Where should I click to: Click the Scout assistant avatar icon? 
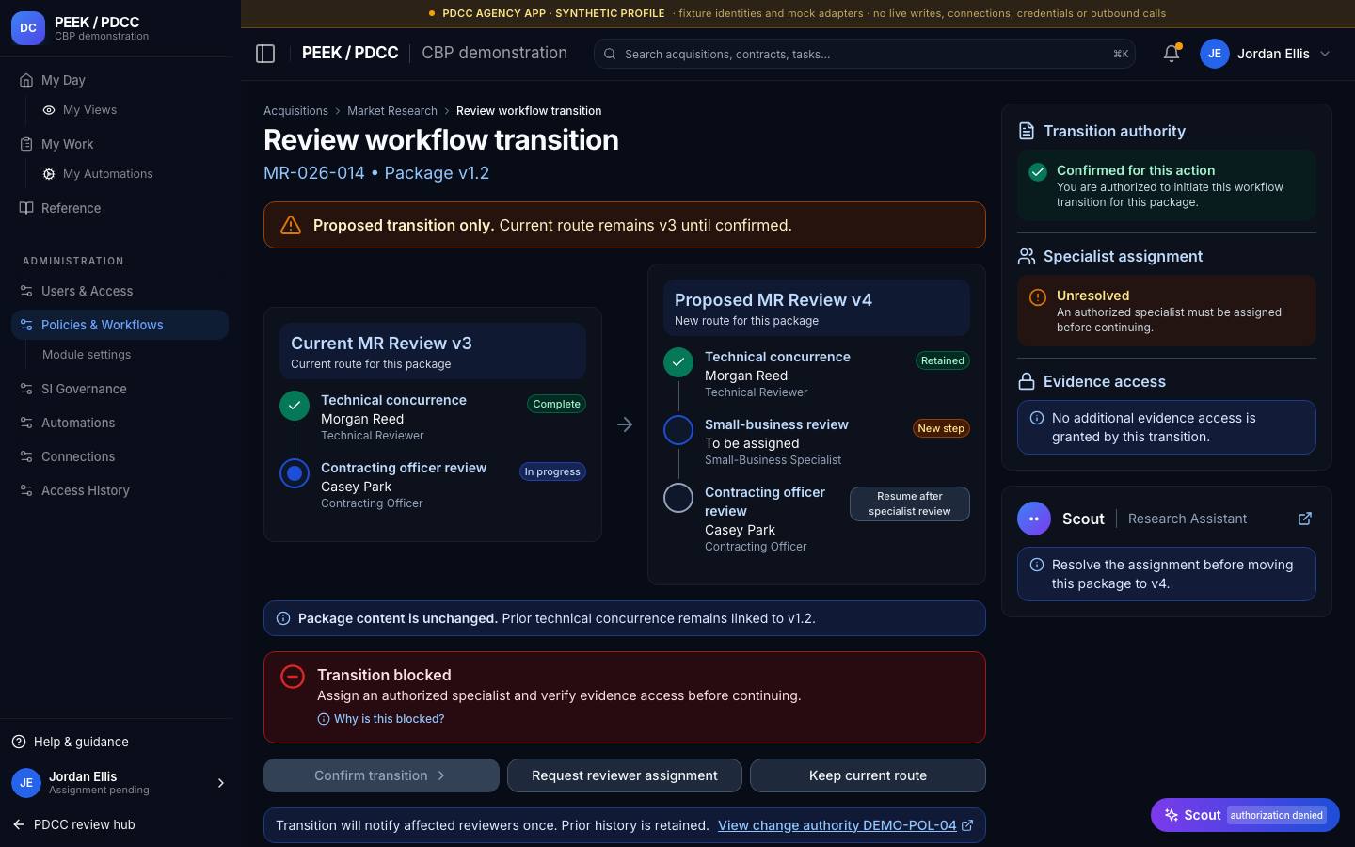1034,519
